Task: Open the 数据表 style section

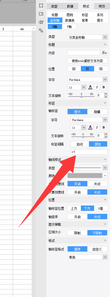Action: coord(70,20)
